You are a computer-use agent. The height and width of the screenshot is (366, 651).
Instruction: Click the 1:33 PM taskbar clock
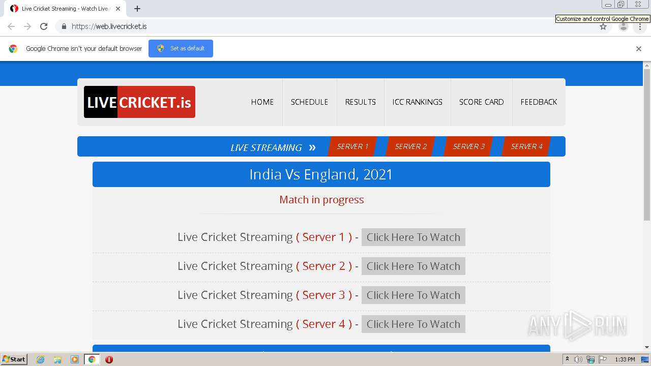625,359
